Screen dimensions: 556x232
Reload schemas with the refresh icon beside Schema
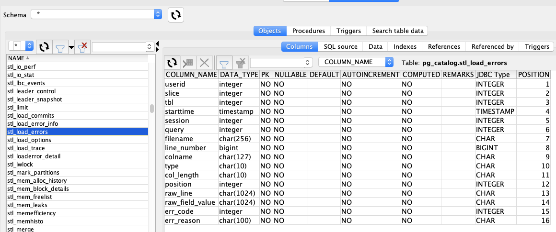(x=176, y=15)
